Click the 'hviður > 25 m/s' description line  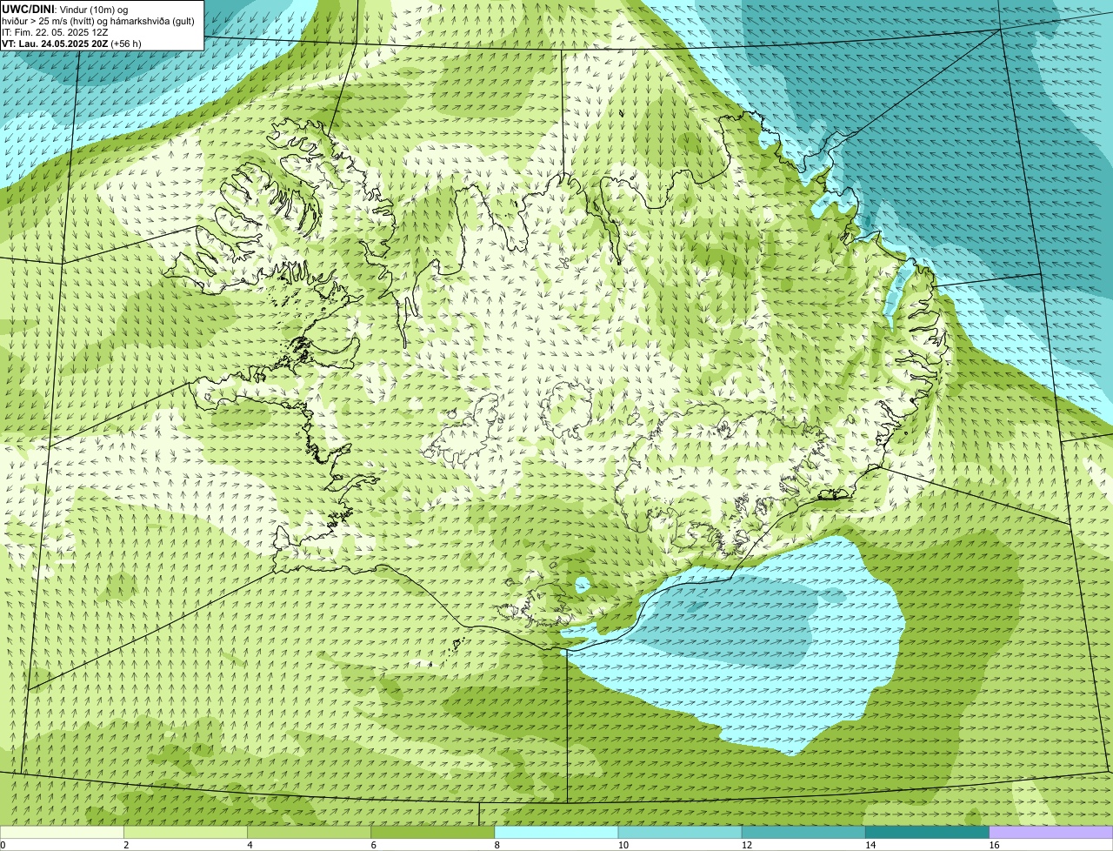(98, 21)
